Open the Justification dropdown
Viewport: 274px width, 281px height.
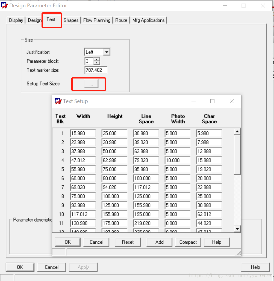coord(107,52)
